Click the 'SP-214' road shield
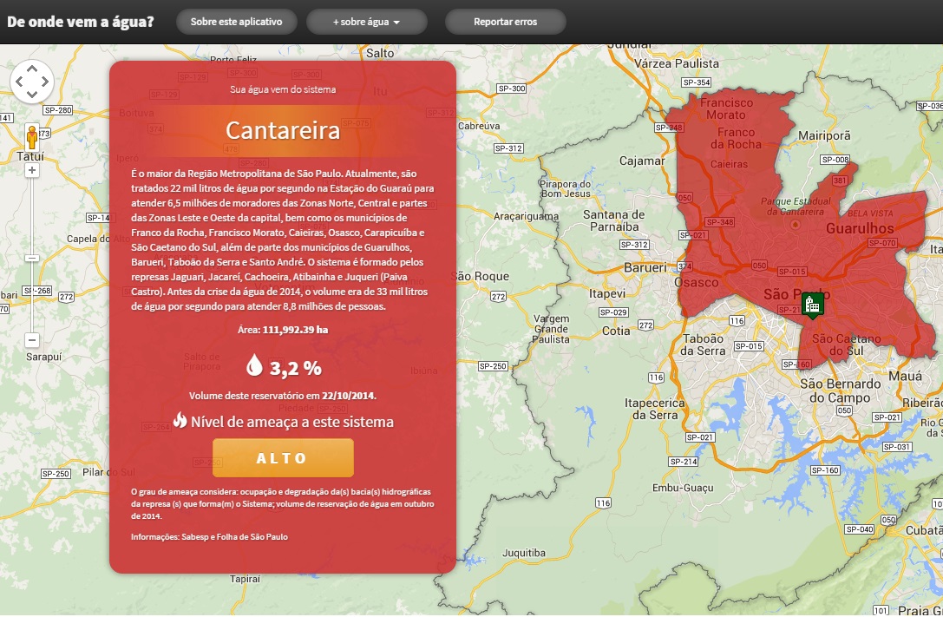This screenshot has height=617, width=943. (684, 462)
